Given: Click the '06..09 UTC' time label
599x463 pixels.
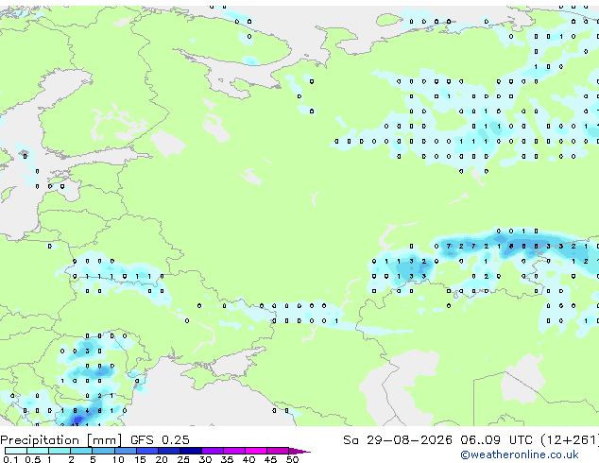Looking at the screenshot, I should (x=496, y=440).
